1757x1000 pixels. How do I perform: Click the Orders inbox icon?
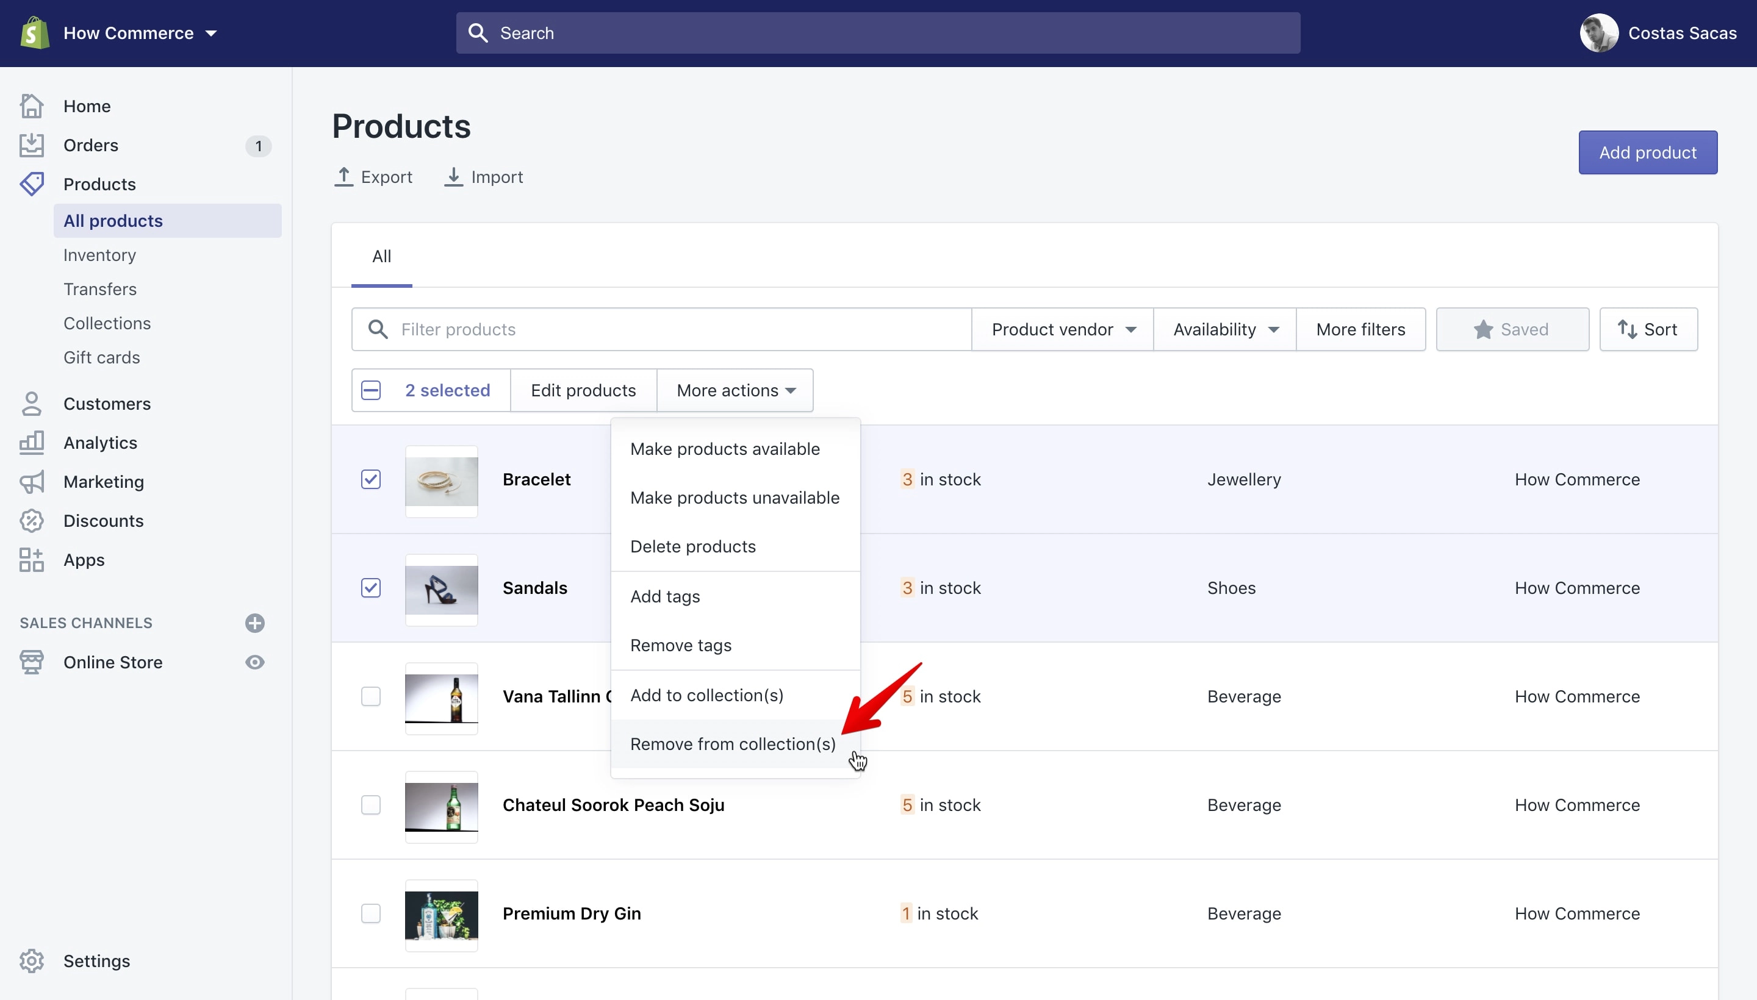[x=32, y=145]
